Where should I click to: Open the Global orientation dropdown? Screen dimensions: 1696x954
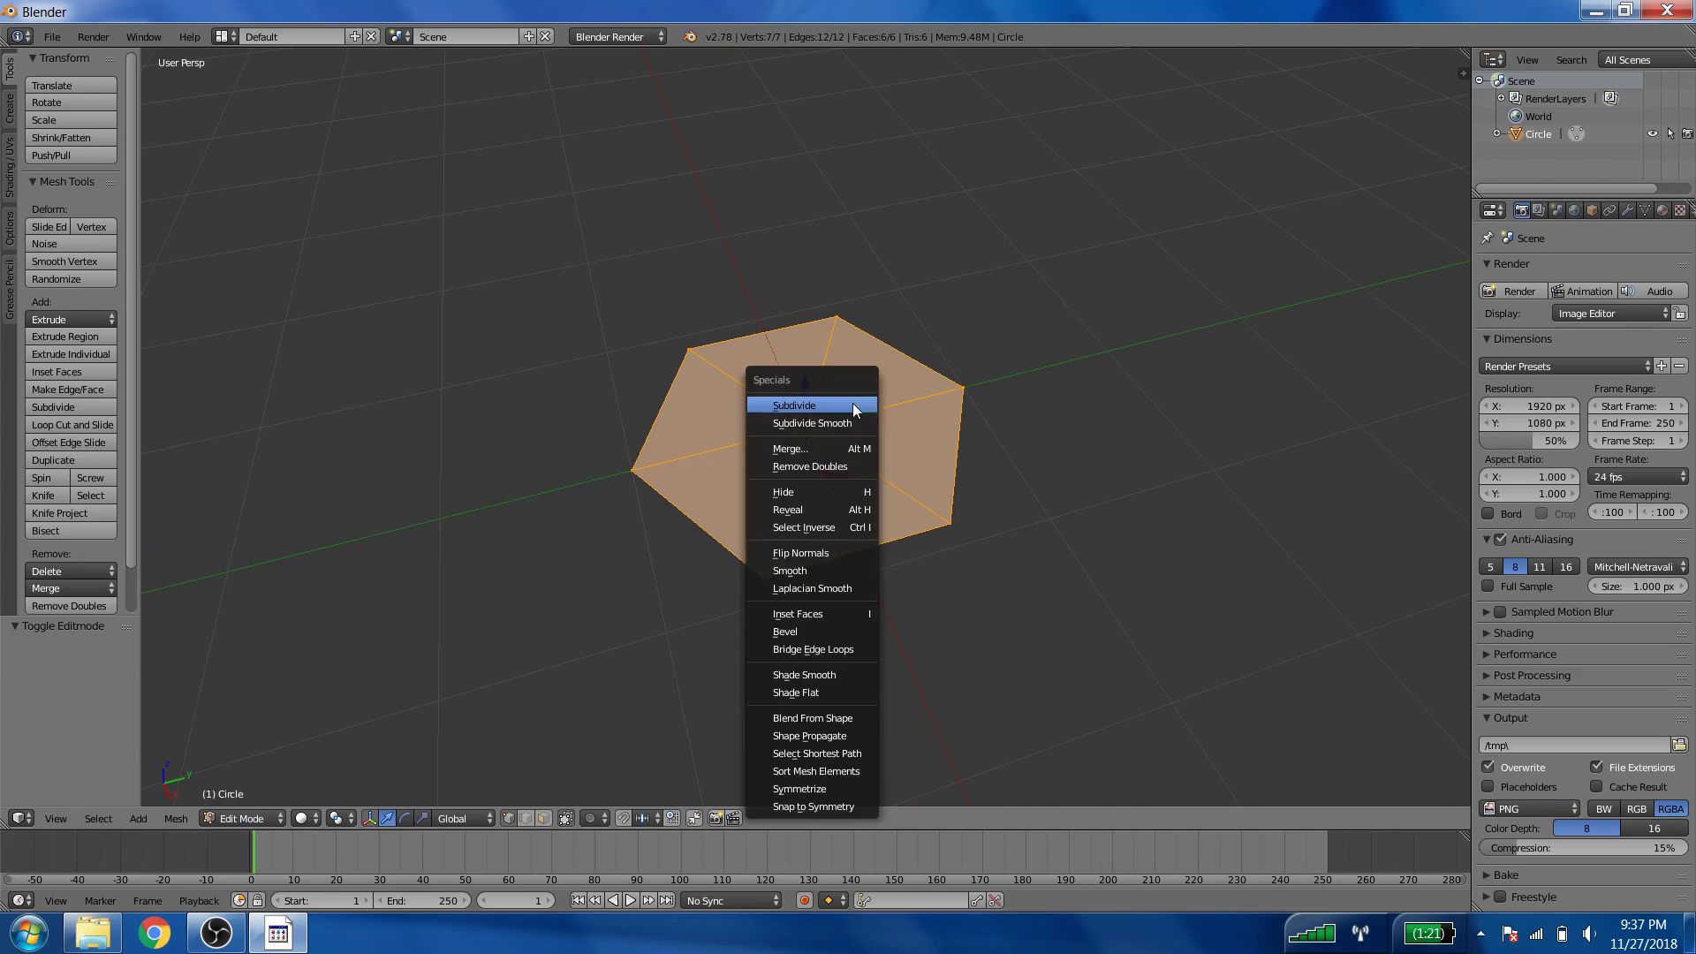pyautogui.click(x=464, y=818)
